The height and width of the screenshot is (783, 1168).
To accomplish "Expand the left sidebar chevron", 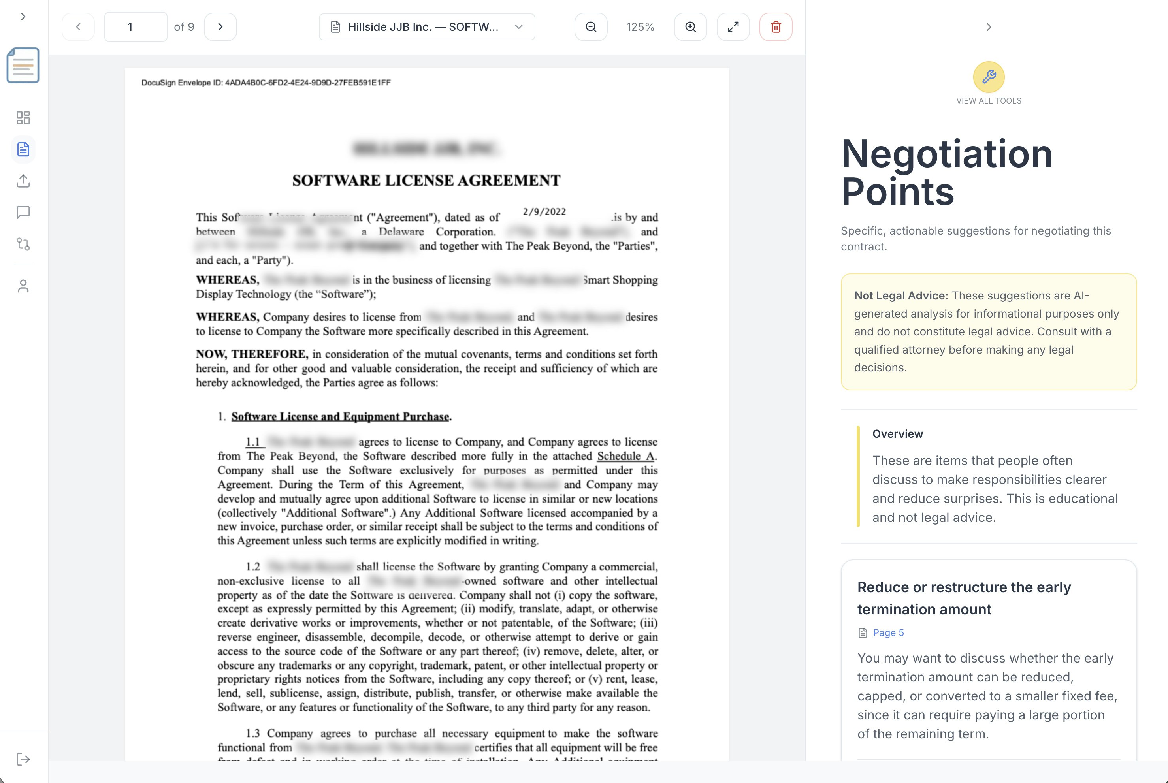I will click(23, 17).
